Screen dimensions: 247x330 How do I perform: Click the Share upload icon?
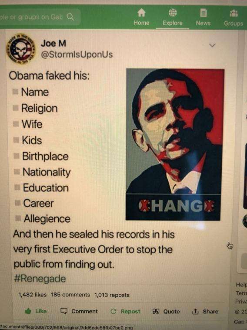(195, 311)
